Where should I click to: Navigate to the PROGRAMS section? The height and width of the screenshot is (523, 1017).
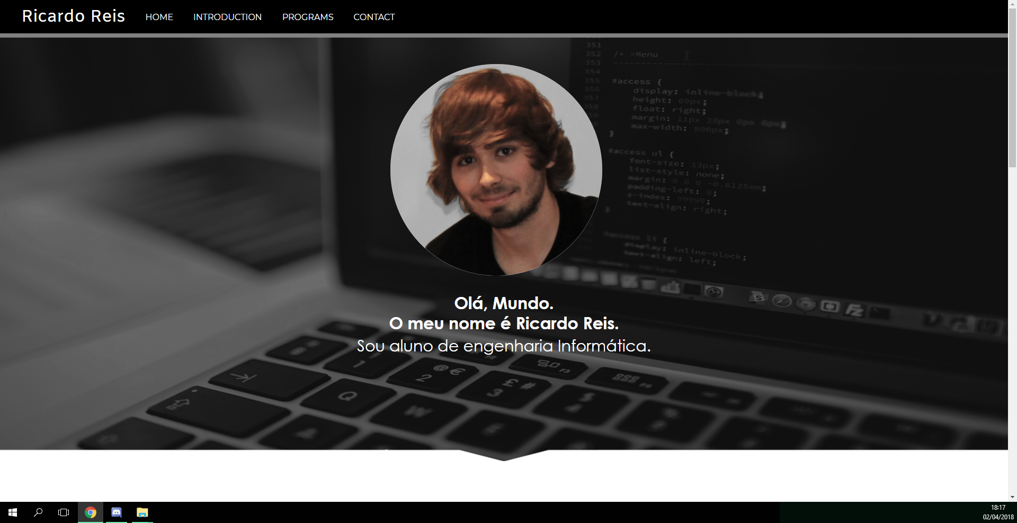pyautogui.click(x=307, y=17)
